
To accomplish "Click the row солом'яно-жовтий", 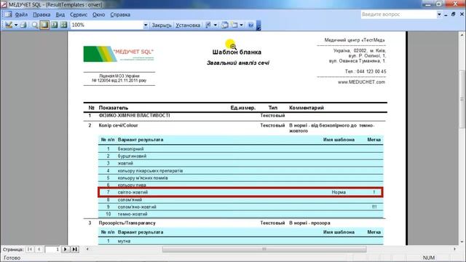I will tap(241, 207).
